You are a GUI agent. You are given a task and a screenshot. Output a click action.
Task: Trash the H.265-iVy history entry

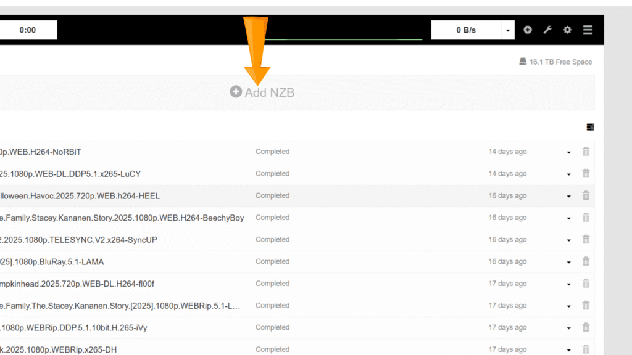pos(586,328)
